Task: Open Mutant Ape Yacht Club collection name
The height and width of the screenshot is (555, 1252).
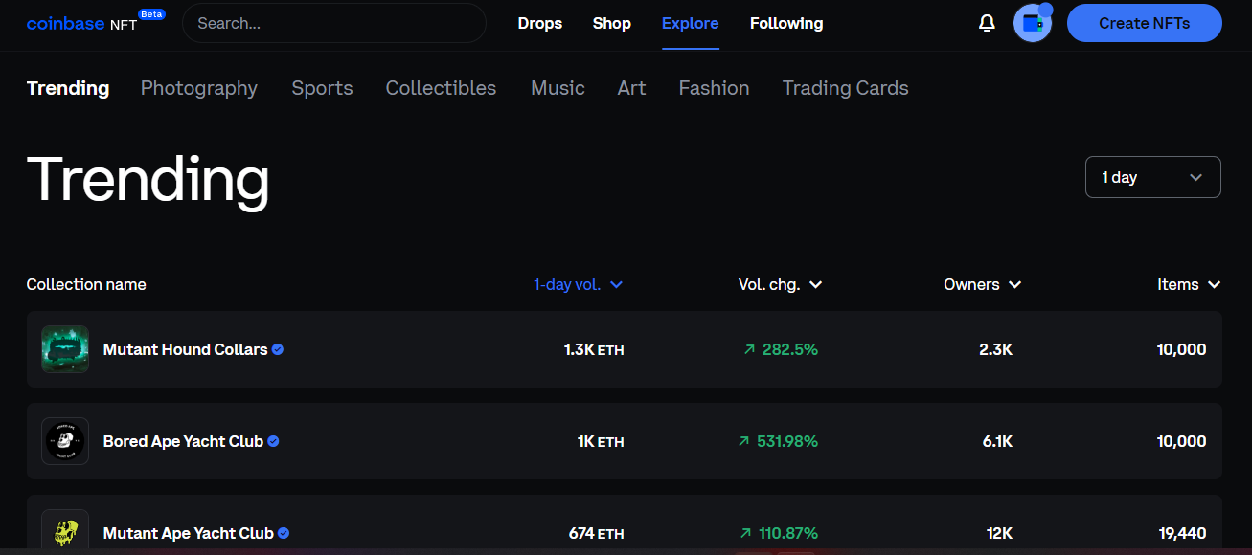Action: click(x=189, y=533)
